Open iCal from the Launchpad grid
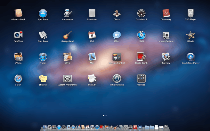The image size is (210, 131). tap(92, 35)
